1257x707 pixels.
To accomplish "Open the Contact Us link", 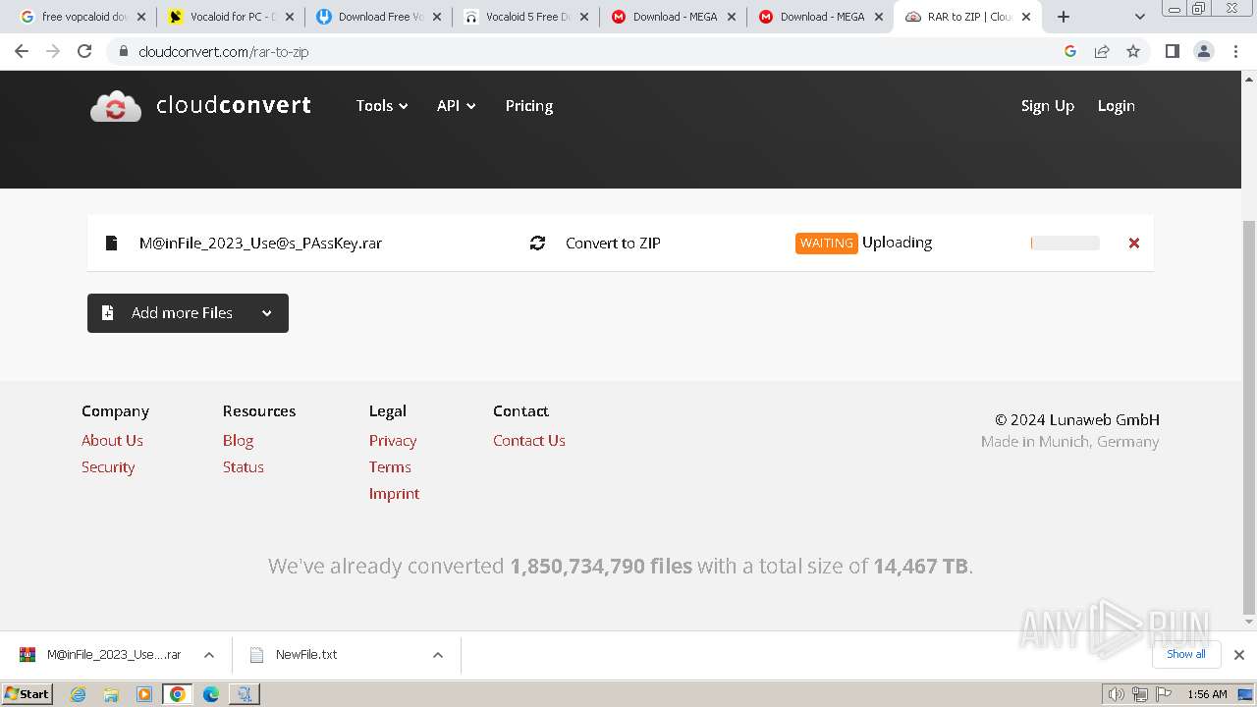I will click(529, 440).
